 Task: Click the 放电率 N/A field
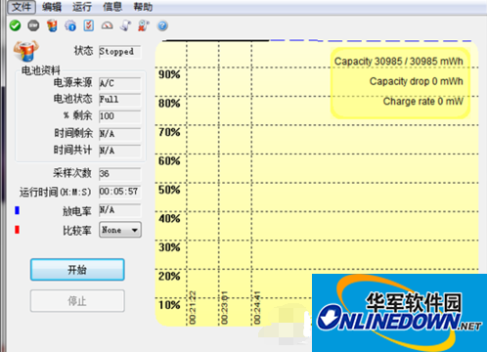coord(120,210)
